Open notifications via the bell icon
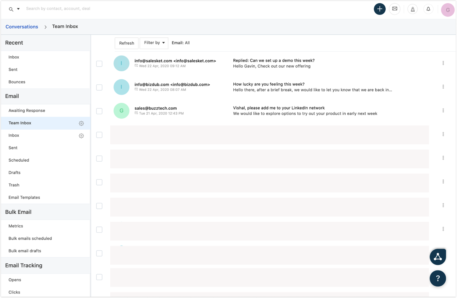This screenshot has width=457, height=298. tap(428, 9)
